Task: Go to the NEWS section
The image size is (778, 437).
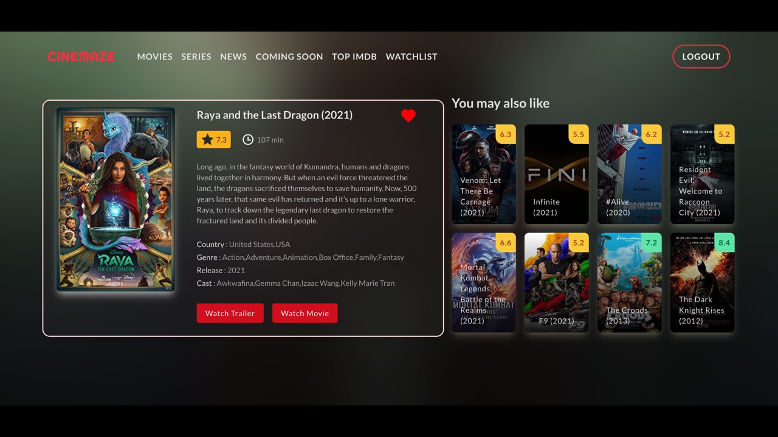Action: click(x=233, y=56)
